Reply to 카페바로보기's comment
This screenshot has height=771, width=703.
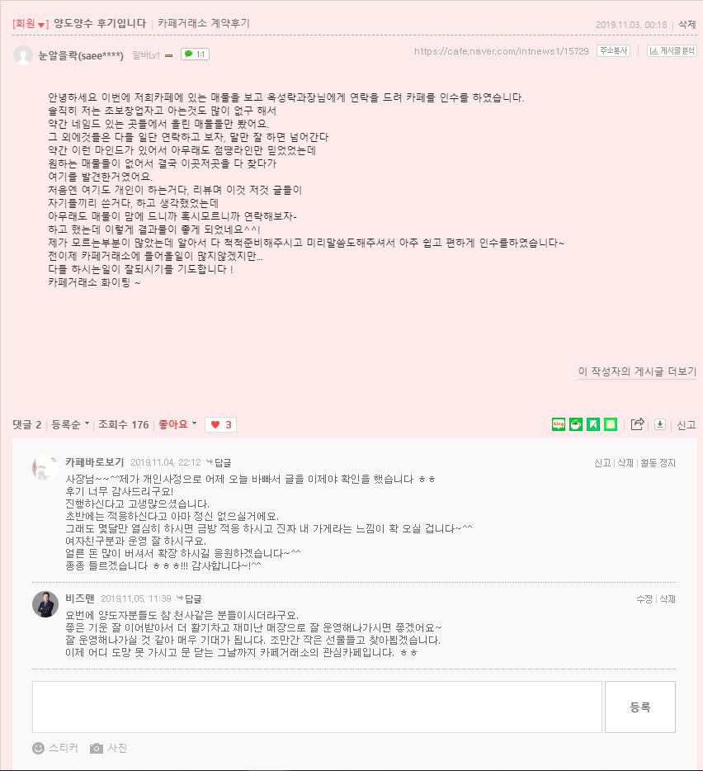219,462
